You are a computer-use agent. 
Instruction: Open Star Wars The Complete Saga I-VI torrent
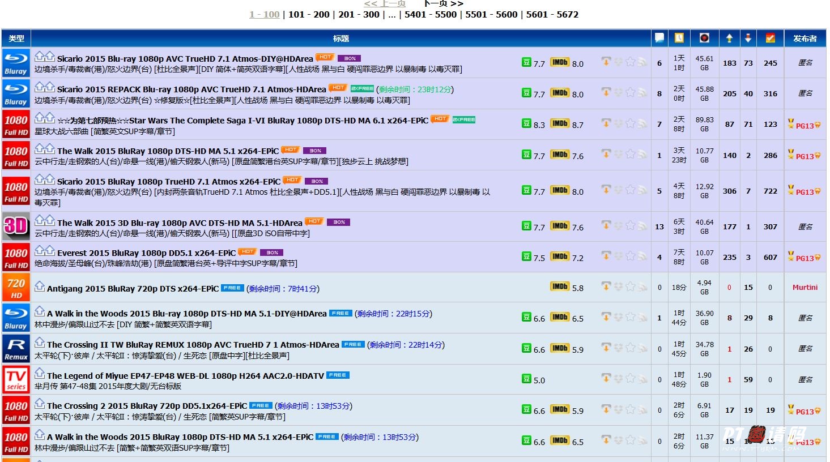click(x=242, y=120)
